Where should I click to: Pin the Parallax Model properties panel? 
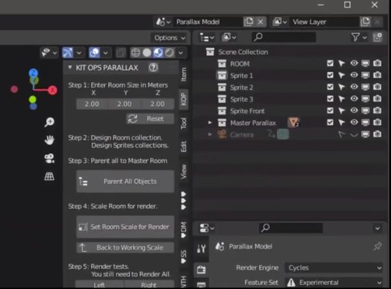click(x=377, y=246)
